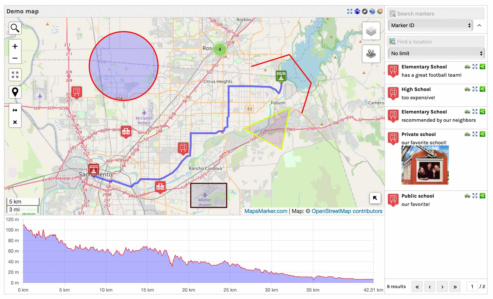Toggle fullscreen with the map's arrows control

[15, 74]
